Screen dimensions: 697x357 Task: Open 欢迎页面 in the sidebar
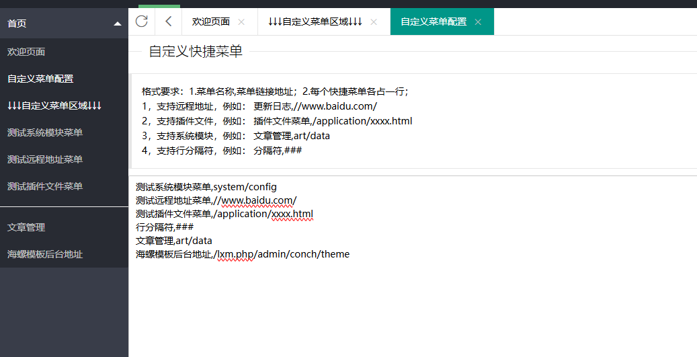click(26, 52)
